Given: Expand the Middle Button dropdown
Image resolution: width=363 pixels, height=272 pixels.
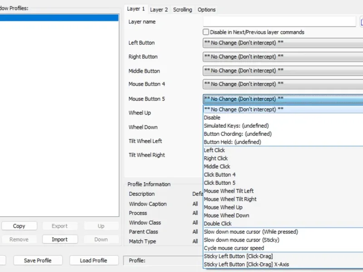Looking at the screenshot, I should click(x=283, y=71).
